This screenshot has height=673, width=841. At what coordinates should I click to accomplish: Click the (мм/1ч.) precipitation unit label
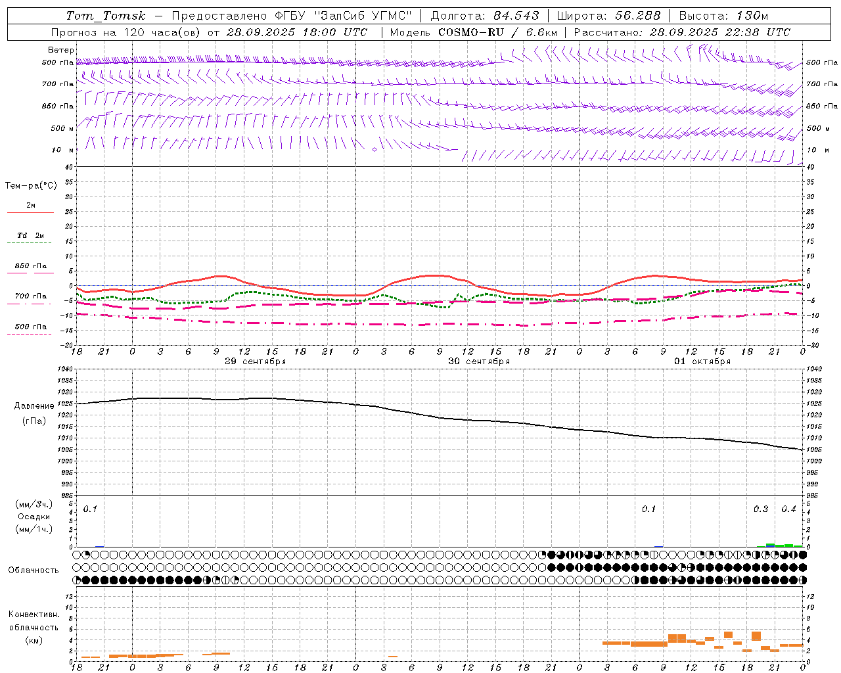pyautogui.click(x=34, y=530)
